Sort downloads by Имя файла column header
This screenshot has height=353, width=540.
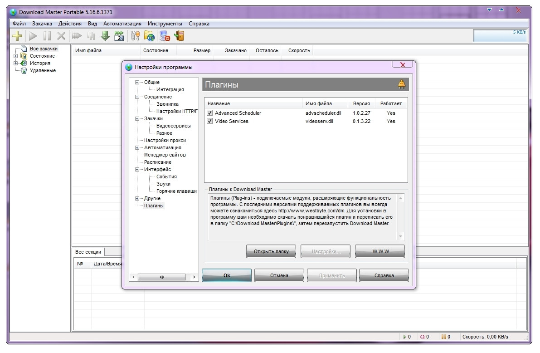point(106,51)
